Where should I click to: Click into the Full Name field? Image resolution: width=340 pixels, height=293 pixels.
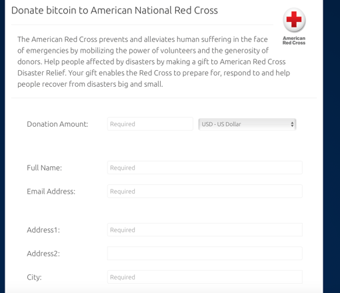point(205,168)
